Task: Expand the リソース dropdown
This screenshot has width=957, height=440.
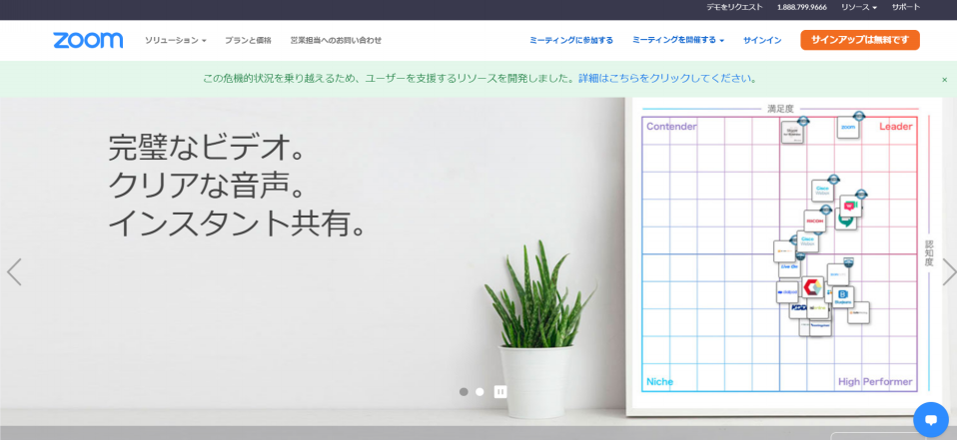Action: [x=859, y=7]
